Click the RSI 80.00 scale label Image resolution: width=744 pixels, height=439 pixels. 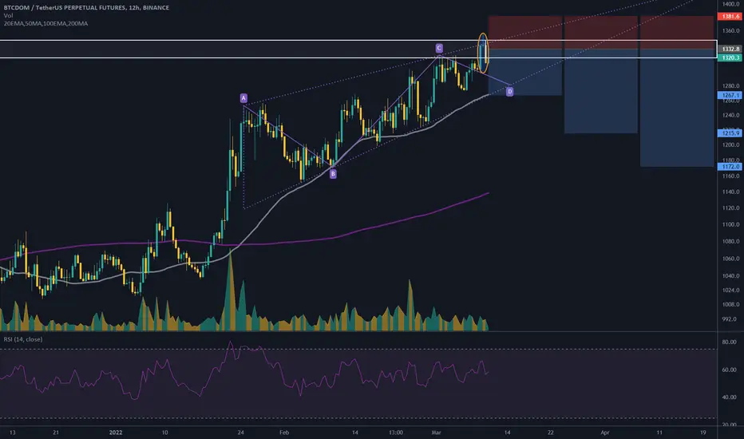pos(730,342)
